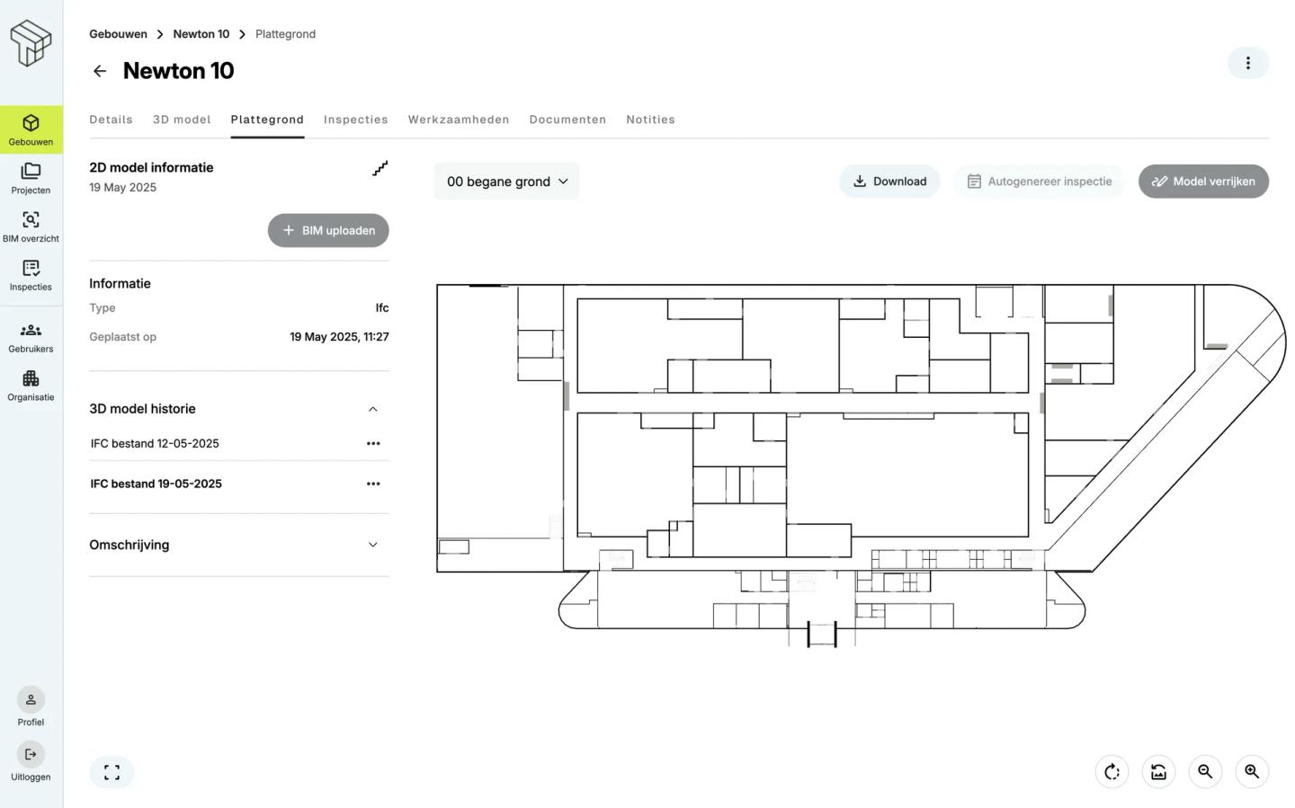Zoom out of the floor plan

point(1205,771)
